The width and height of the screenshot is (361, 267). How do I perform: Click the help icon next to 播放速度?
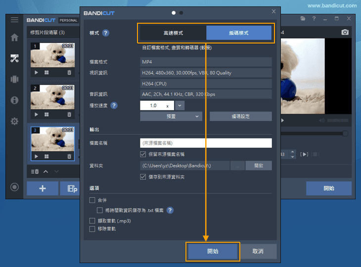(x=114, y=105)
